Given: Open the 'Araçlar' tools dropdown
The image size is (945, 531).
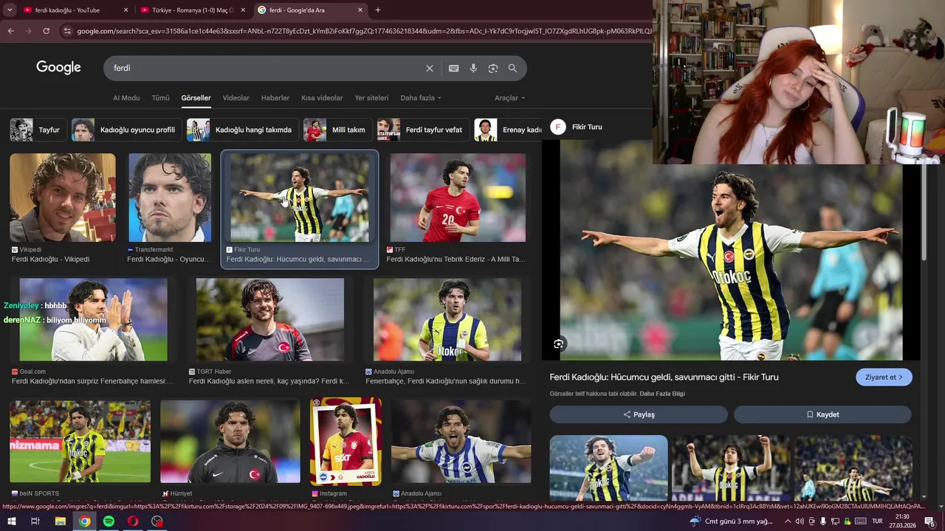Looking at the screenshot, I should 510,98.
